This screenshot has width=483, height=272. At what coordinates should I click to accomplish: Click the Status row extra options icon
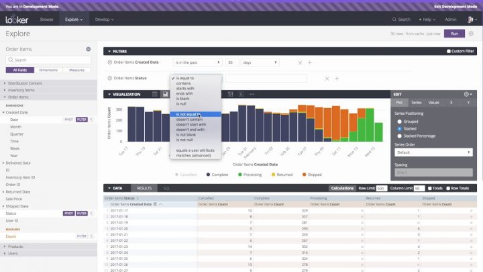91,214
